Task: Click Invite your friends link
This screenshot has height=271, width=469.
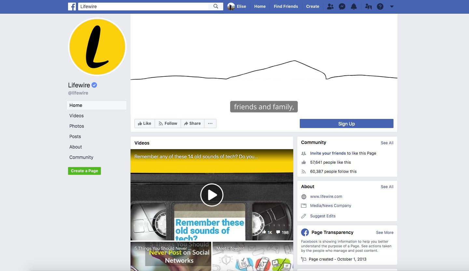Action: click(328, 153)
